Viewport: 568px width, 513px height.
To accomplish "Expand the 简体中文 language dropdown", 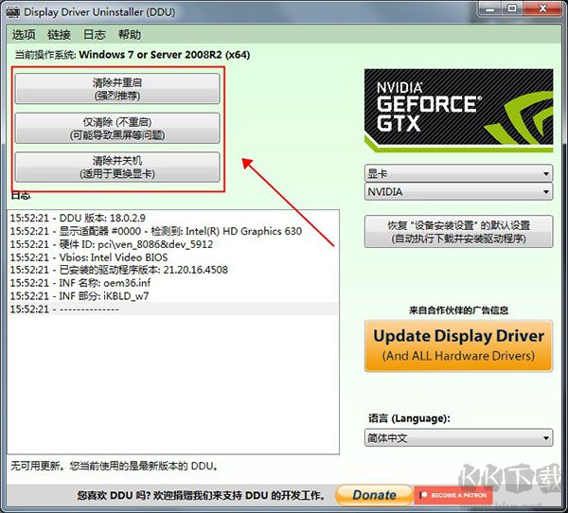I will click(x=458, y=438).
